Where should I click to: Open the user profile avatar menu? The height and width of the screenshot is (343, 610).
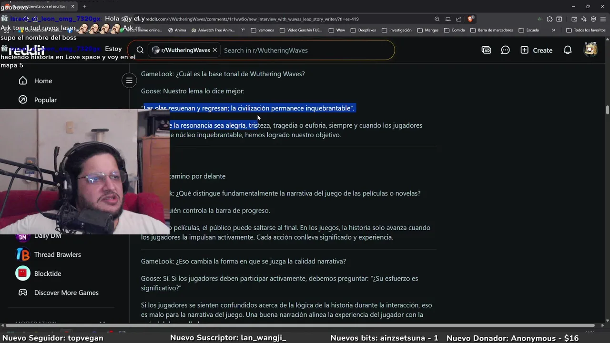click(x=591, y=50)
